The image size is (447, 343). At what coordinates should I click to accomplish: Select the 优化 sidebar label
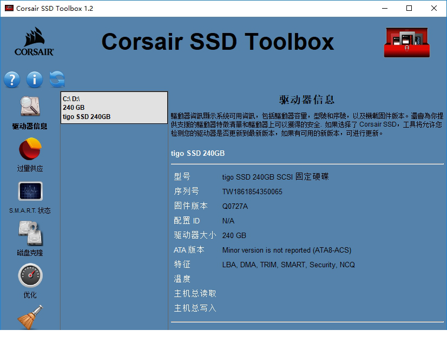pyautogui.click(x=30, y=295)
